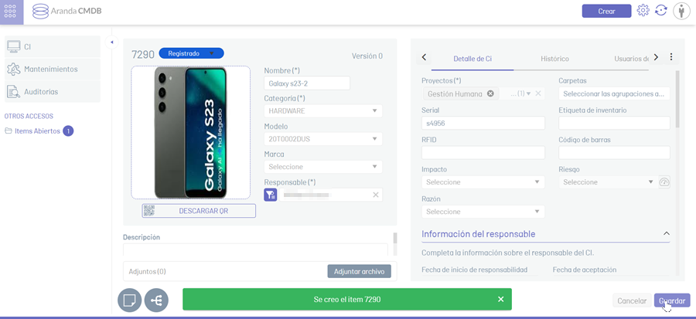Click the item number 7290
The width and height of the screenshot is (696, 319).
point(143,55)
